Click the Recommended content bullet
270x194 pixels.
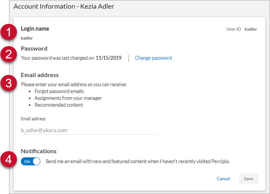59,105
